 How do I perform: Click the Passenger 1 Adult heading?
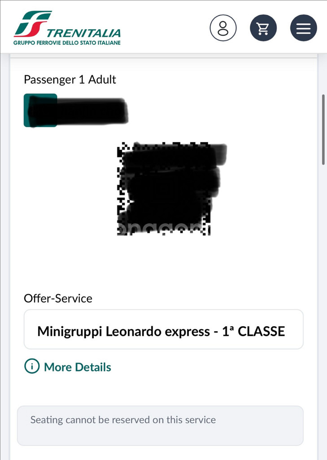click(x=70, y=80)
